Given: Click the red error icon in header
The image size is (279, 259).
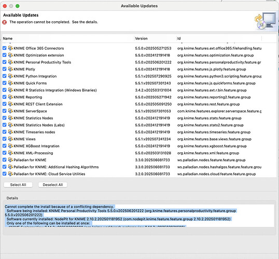Looking at the screenshot, I should 5,22.
